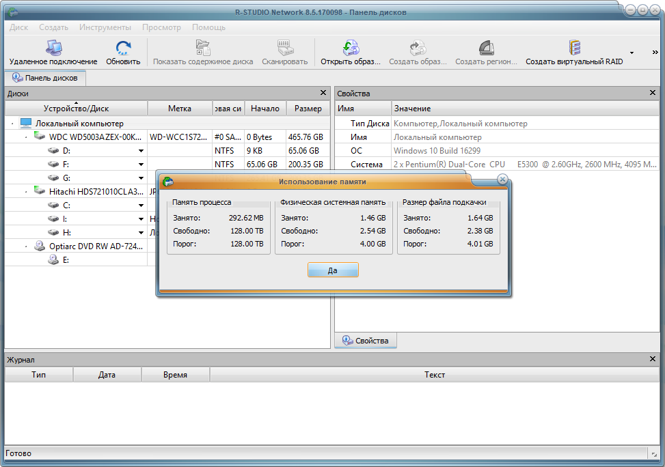This screenshot has height=467, width=665.
Task: Click the D: partition icon
Action: [53, 150]
